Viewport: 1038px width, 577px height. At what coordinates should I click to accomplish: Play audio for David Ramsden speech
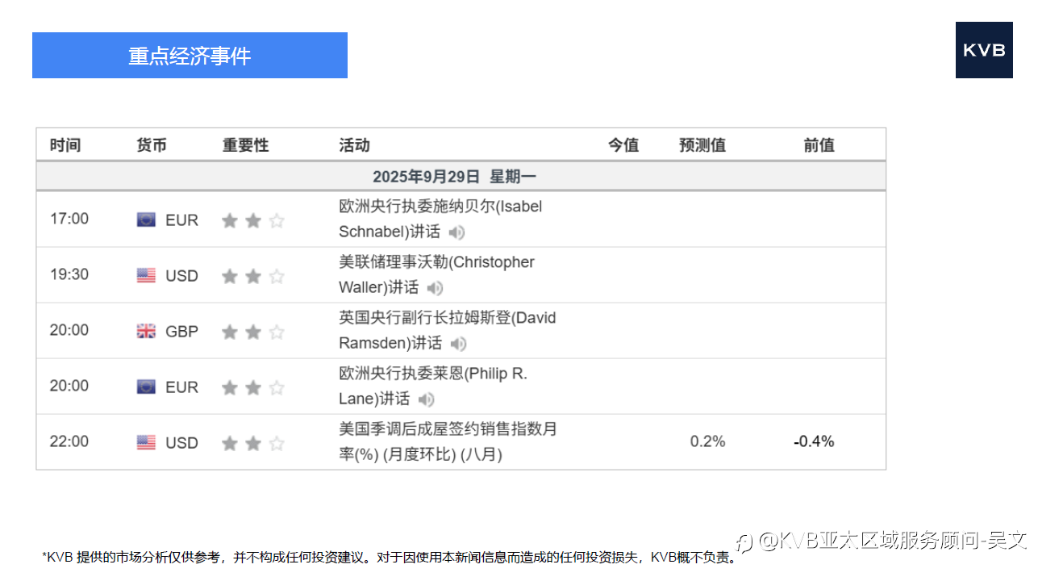[458, 344]
